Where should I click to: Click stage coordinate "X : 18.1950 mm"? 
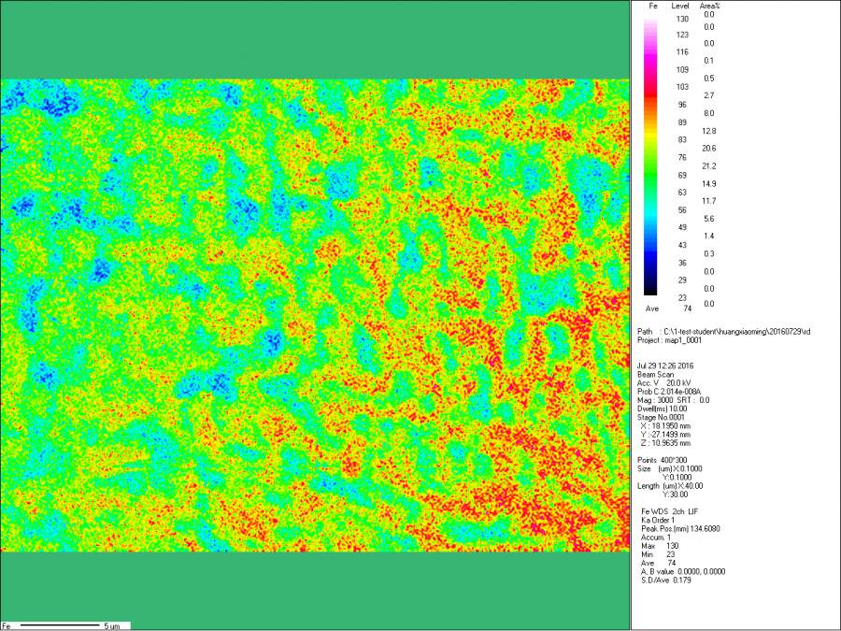point(665,426)
